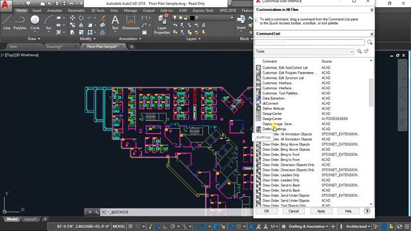Screen dimensions: 411x231
Task: Add a new drawing tab with plus
Action: tap(132, 47)
